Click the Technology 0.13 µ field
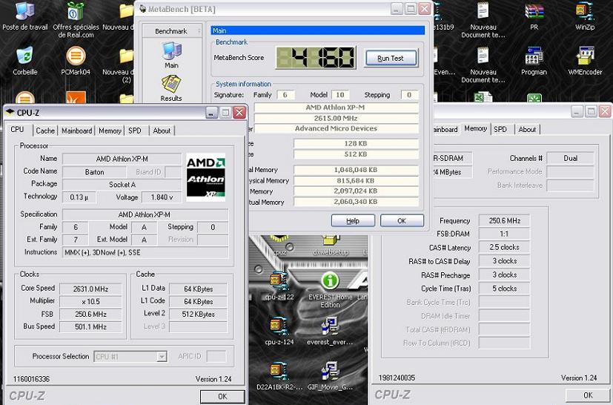Viewport: 613px width, 405px height. tap(79, 197)
